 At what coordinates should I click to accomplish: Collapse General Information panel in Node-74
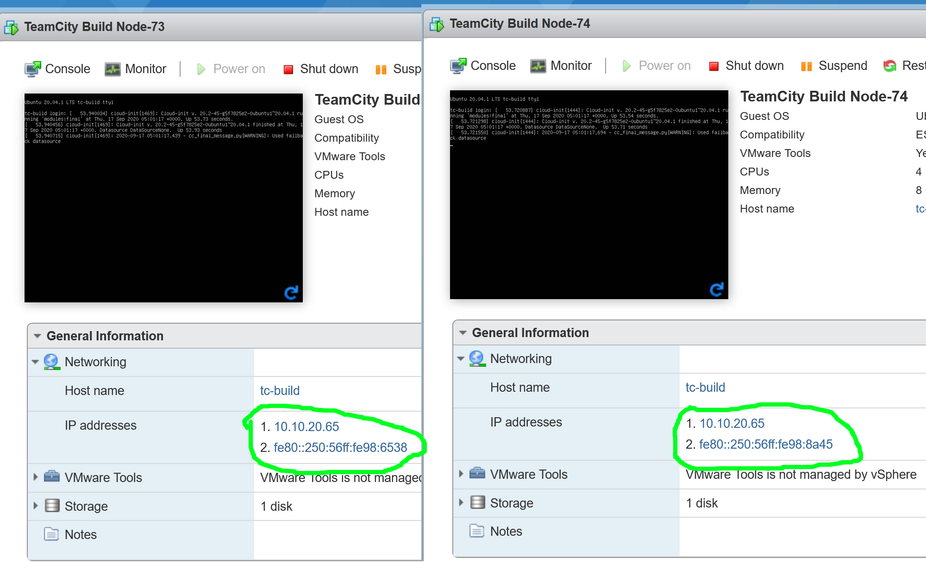click(463, 333)
